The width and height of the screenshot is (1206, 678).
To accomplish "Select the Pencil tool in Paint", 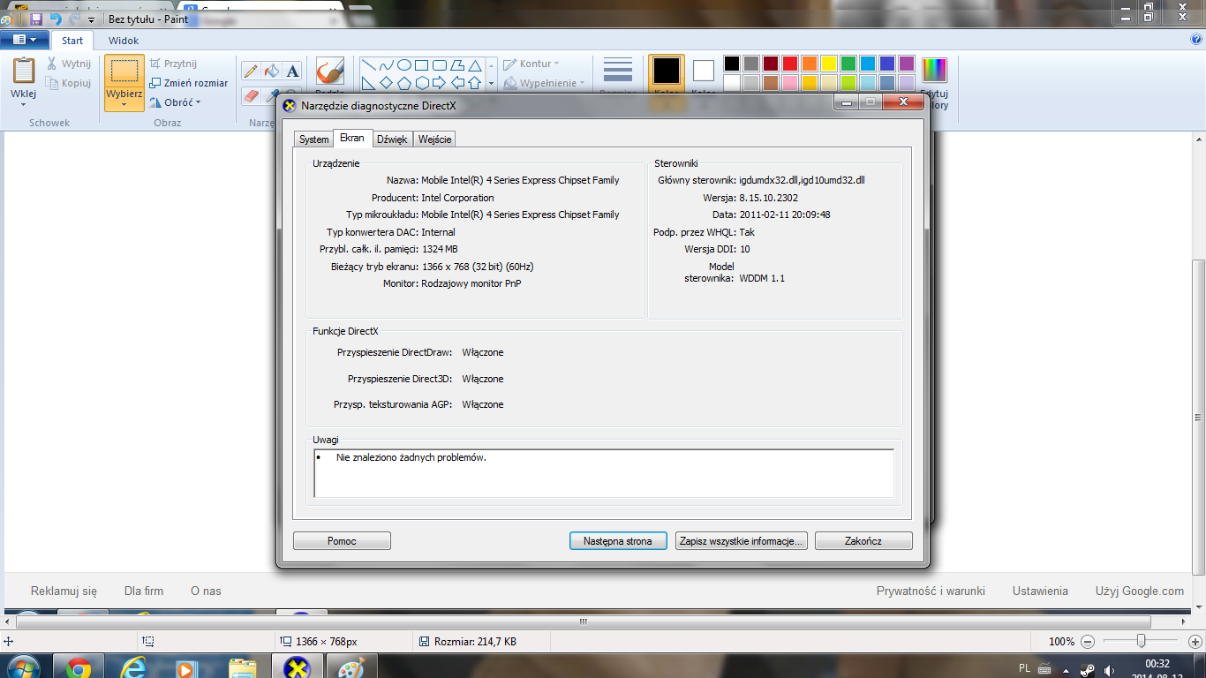I will pos(251,71).
